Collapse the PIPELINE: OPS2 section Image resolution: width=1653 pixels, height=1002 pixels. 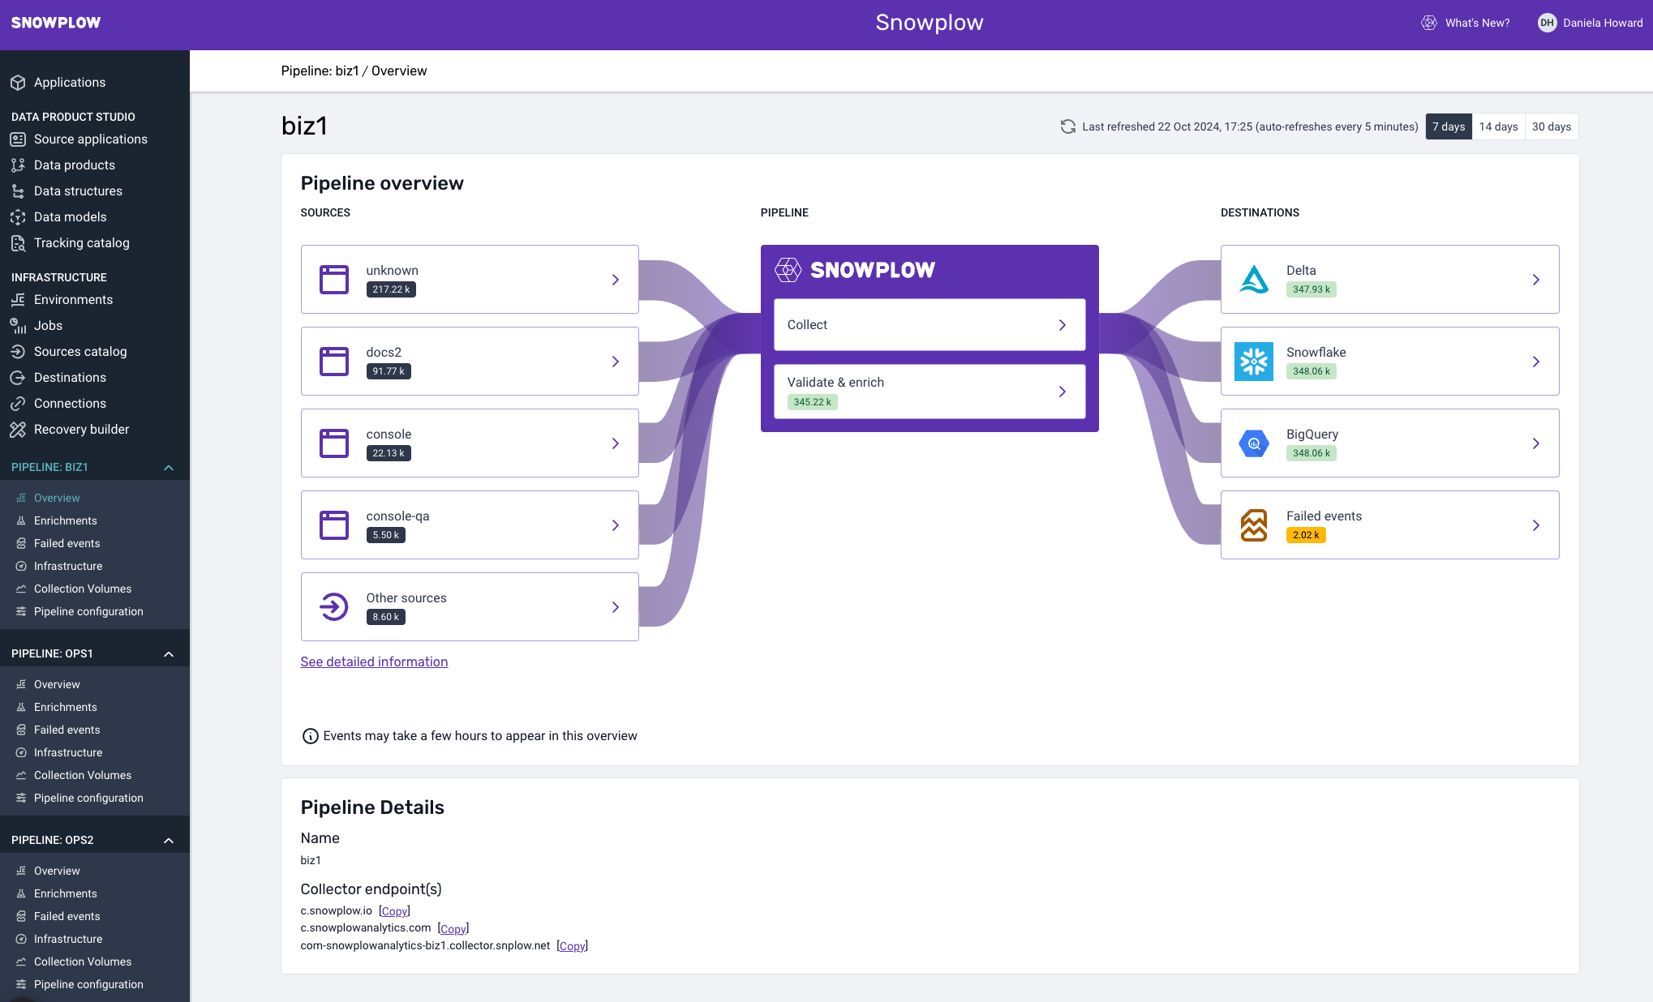(169, 841)
